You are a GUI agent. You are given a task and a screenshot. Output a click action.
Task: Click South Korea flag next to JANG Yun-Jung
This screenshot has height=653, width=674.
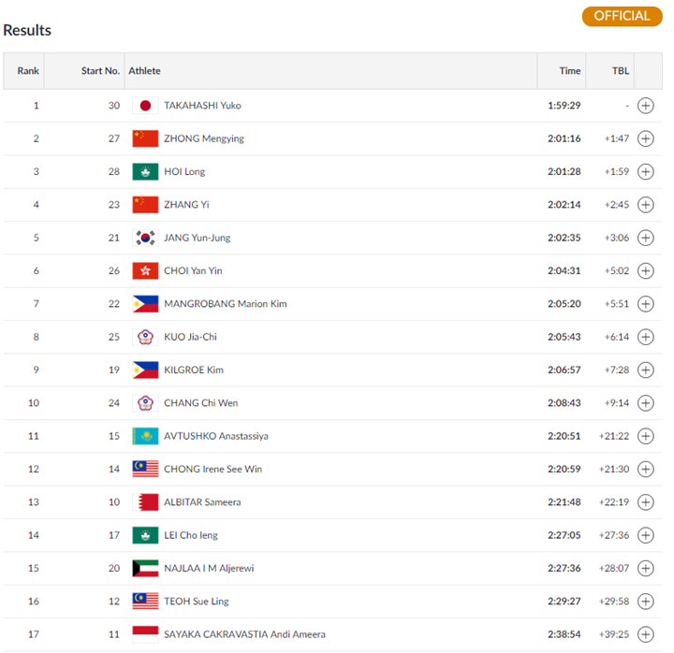[145, 238]
